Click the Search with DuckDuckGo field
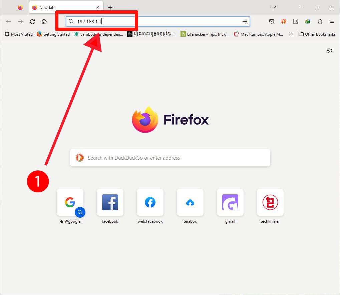Image resolution: width=340 pixels, height=295 pixels. [170, 158]
